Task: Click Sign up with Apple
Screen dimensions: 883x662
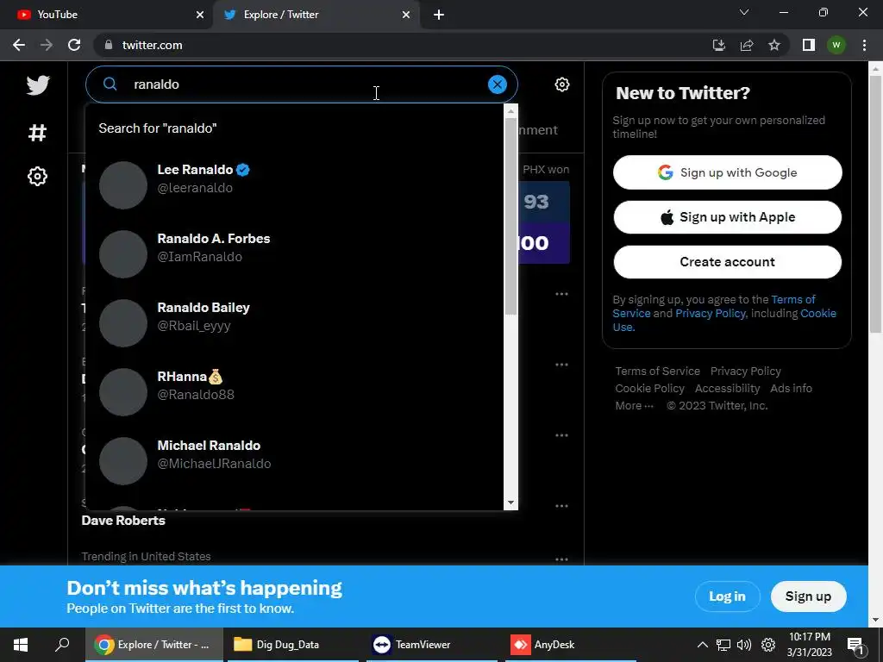Action: click(727, 217)
